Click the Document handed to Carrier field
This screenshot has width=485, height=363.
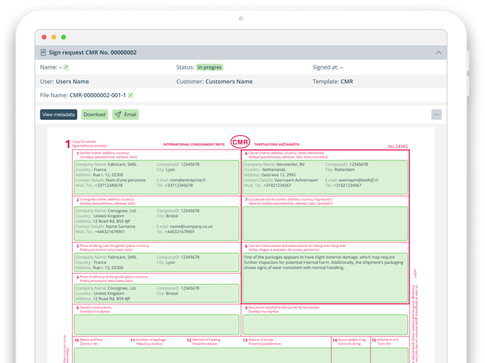325,324
